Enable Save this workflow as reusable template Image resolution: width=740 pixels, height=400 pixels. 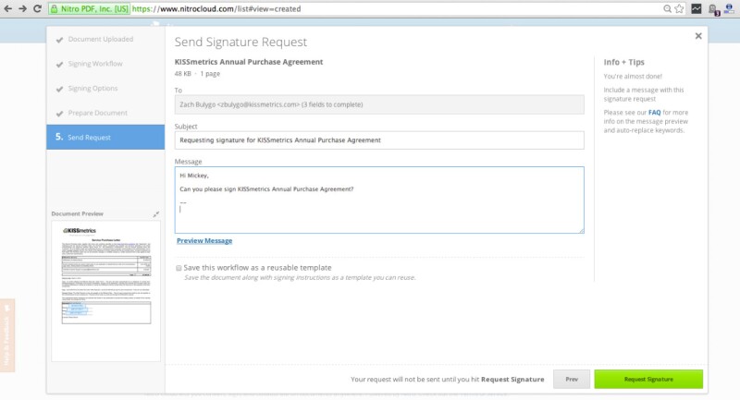(179, 268)
